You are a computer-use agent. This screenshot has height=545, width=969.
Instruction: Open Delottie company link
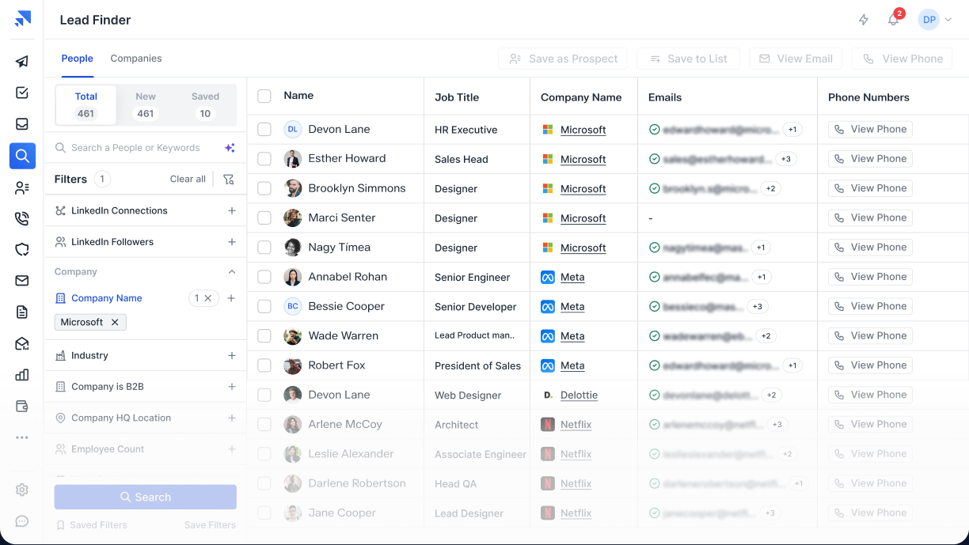[x=579, y=395]
